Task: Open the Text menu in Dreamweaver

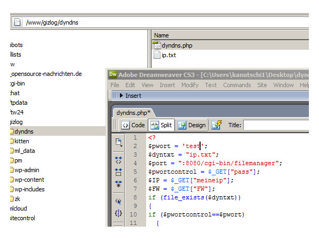Action: tap(211, 85)
